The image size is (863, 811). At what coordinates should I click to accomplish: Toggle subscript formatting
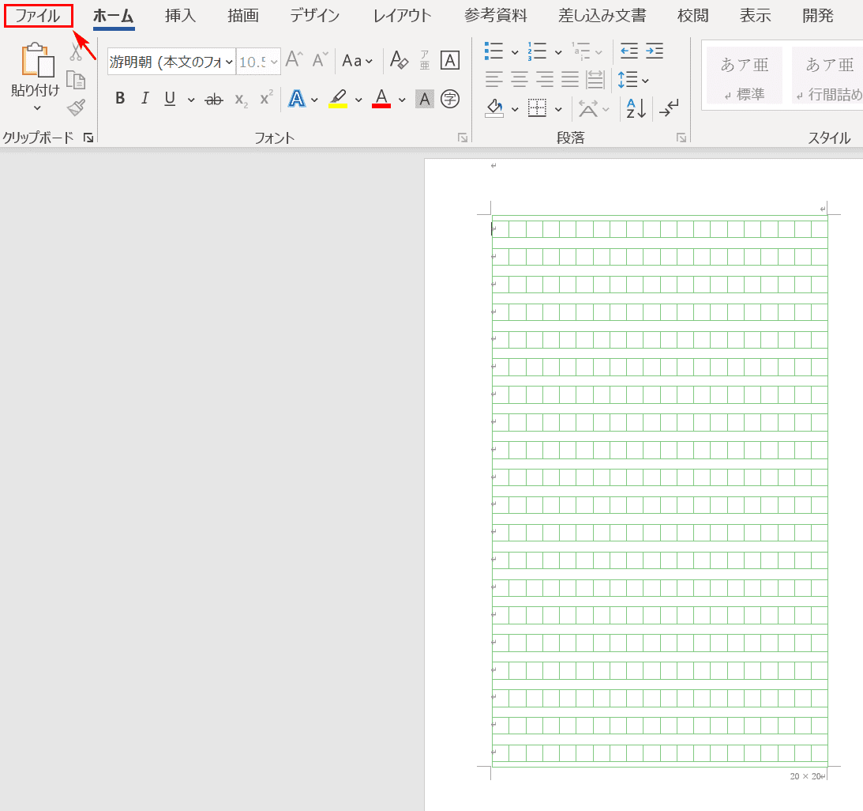pyautogui.click(x=241, y=100)
